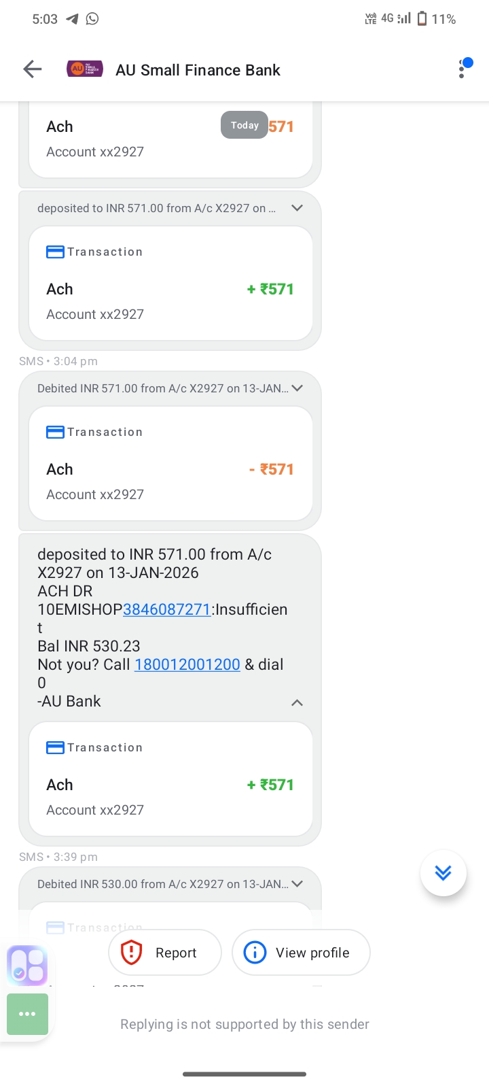Open the green three-dots floating widget
The width and height of the screenshot is (489, 1088).
click(27, 1014)
